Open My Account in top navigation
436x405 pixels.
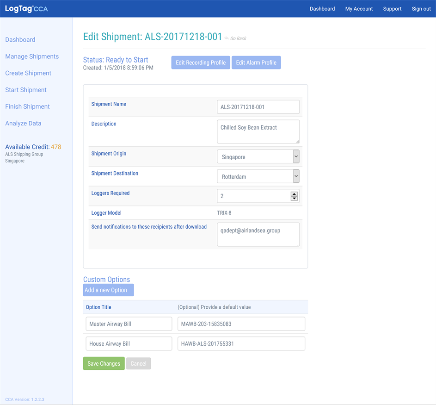click(359, 9)
